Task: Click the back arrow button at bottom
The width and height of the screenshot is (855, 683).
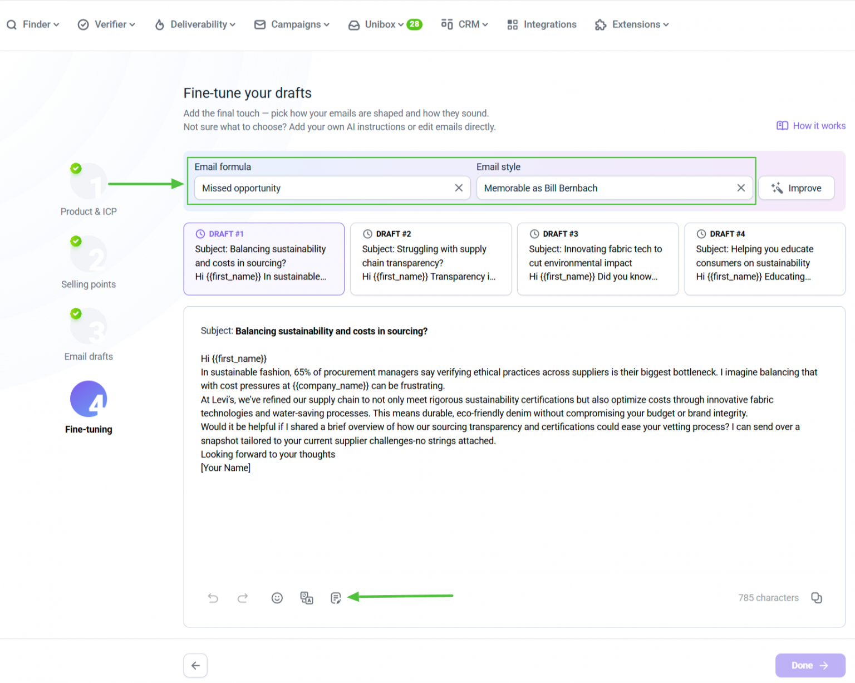Action: tap(195, 666)
